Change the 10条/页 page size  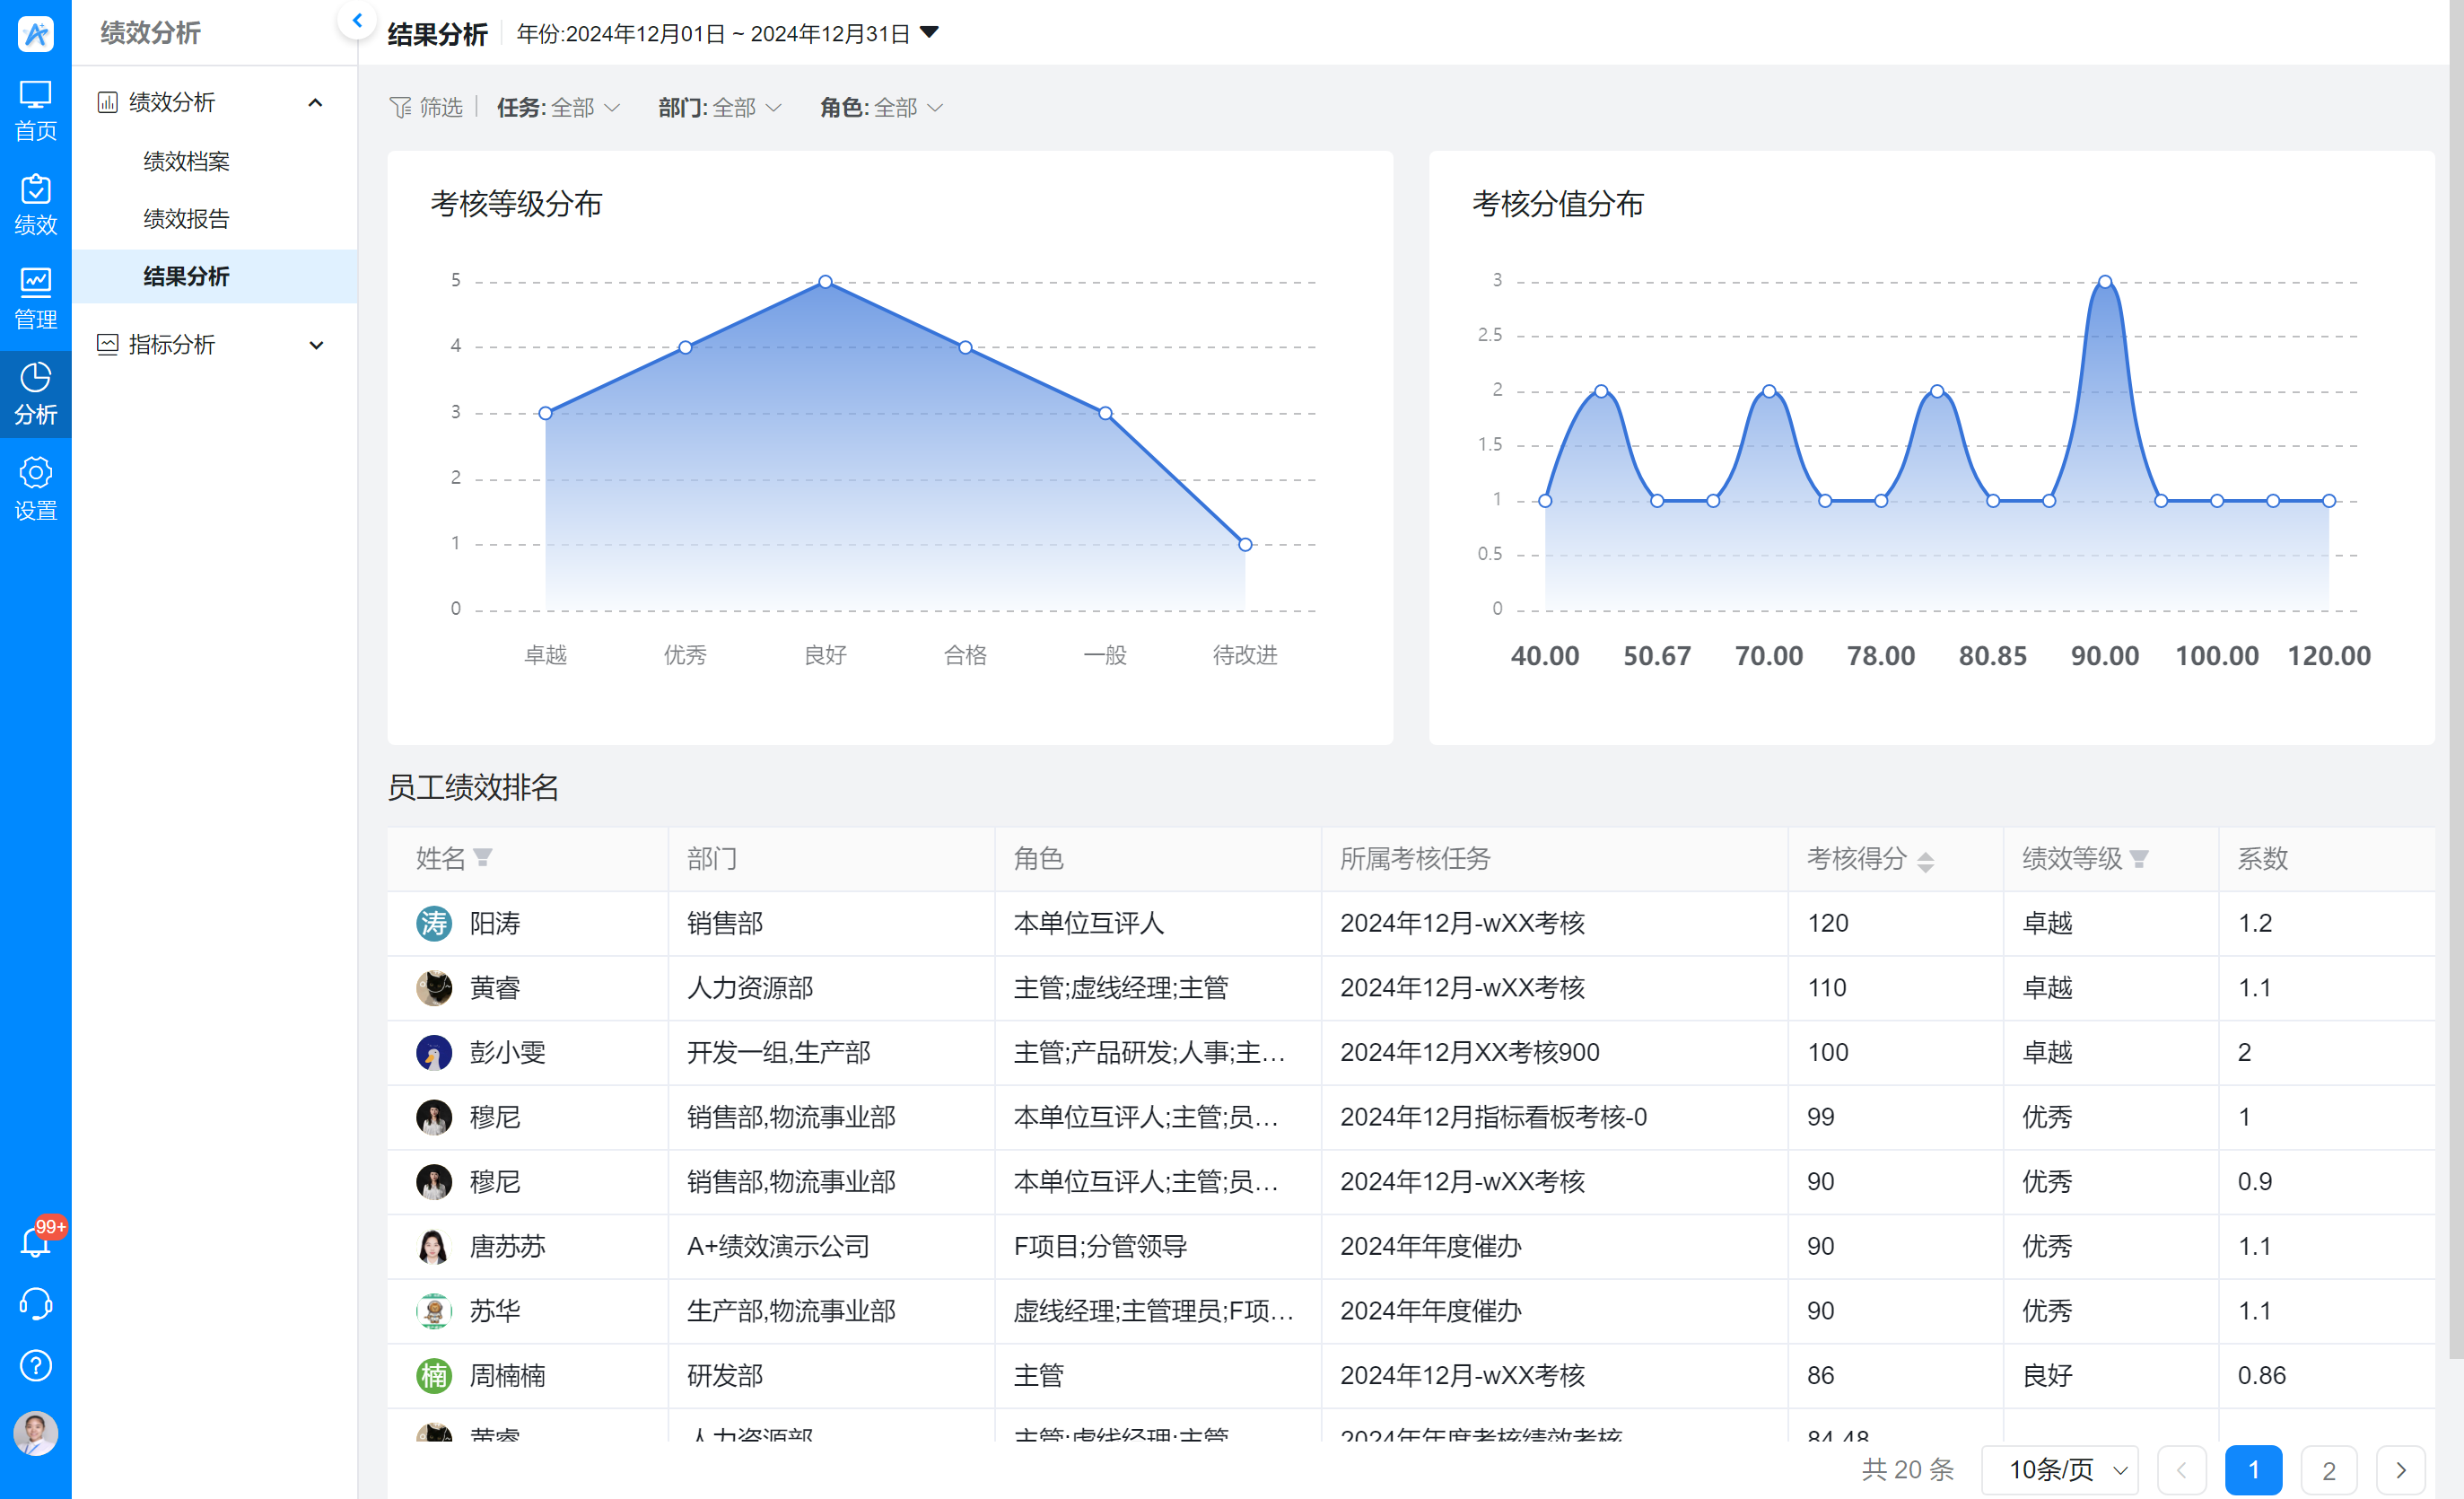coord(2059,1469)
